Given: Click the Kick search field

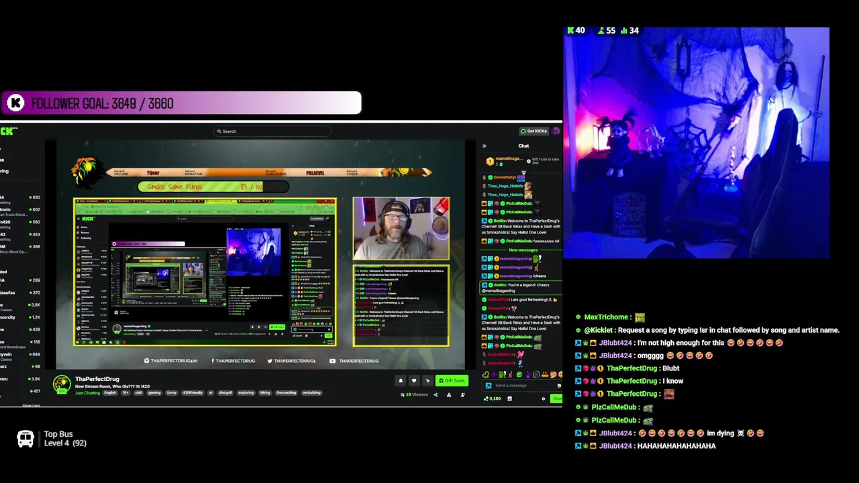Looking at the screenshot, I should pos(272,131).
